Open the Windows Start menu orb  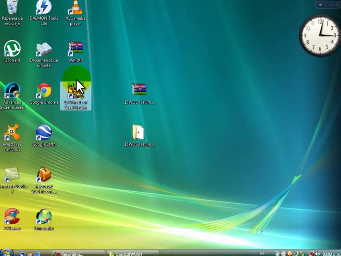(6, 252)
